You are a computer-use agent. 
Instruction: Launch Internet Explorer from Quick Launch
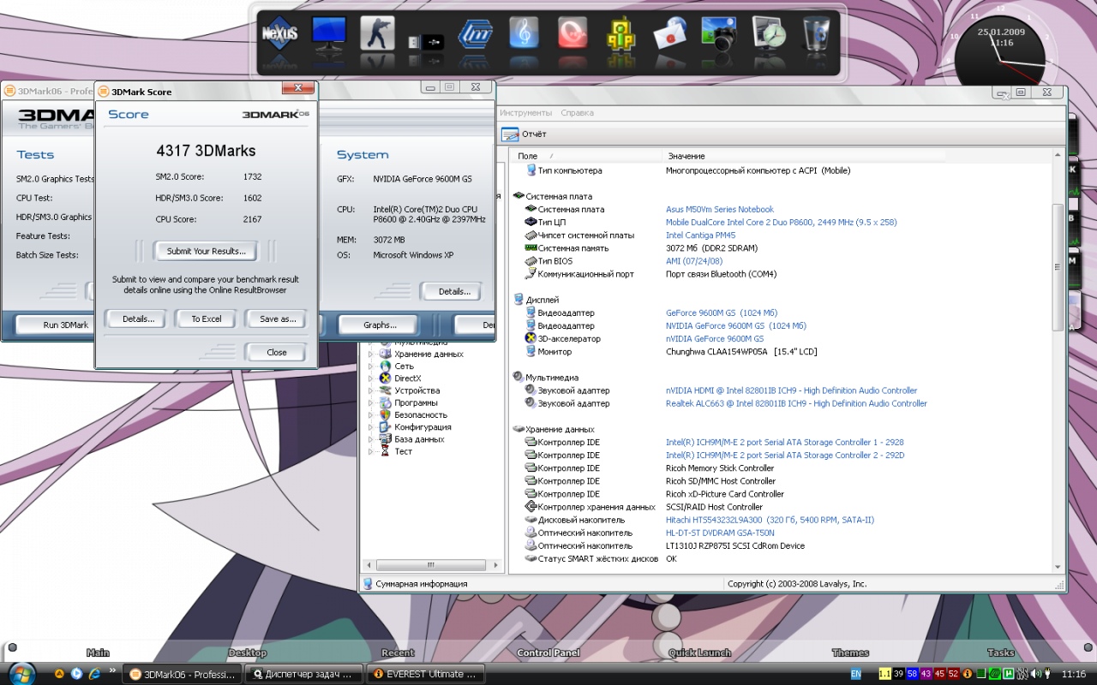point(94,674)
